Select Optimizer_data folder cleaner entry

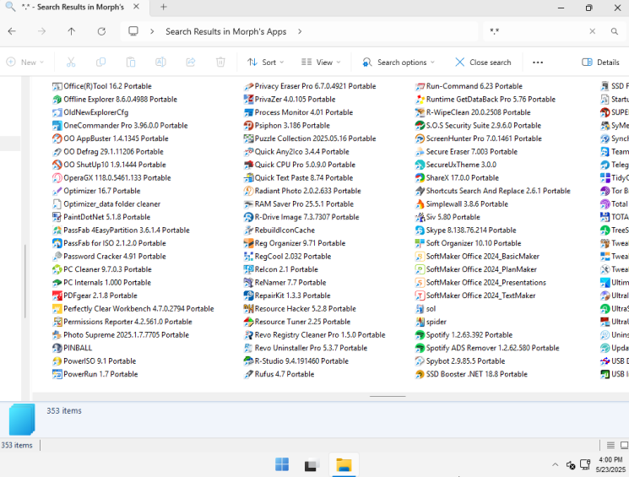tap(106, 204)
